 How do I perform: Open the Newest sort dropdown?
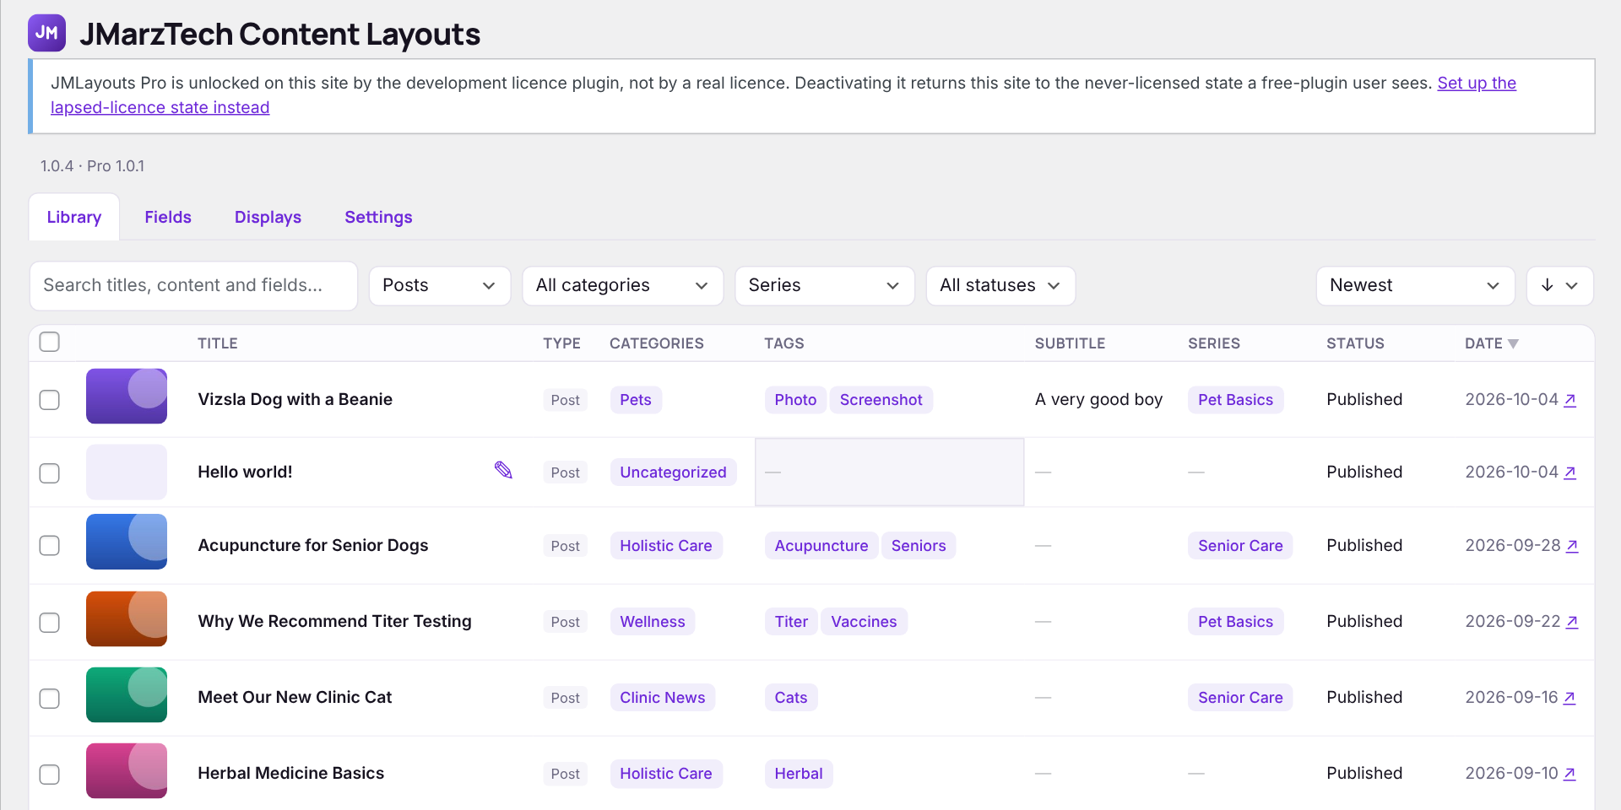click(1416, 286)
